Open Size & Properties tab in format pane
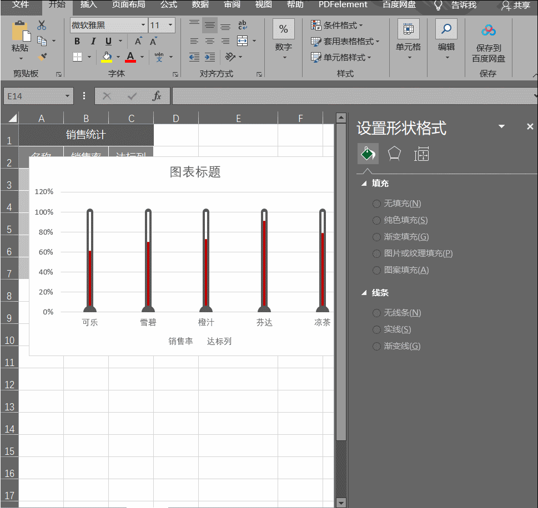Viewport: 538px width, 508px height. [421, 154]
